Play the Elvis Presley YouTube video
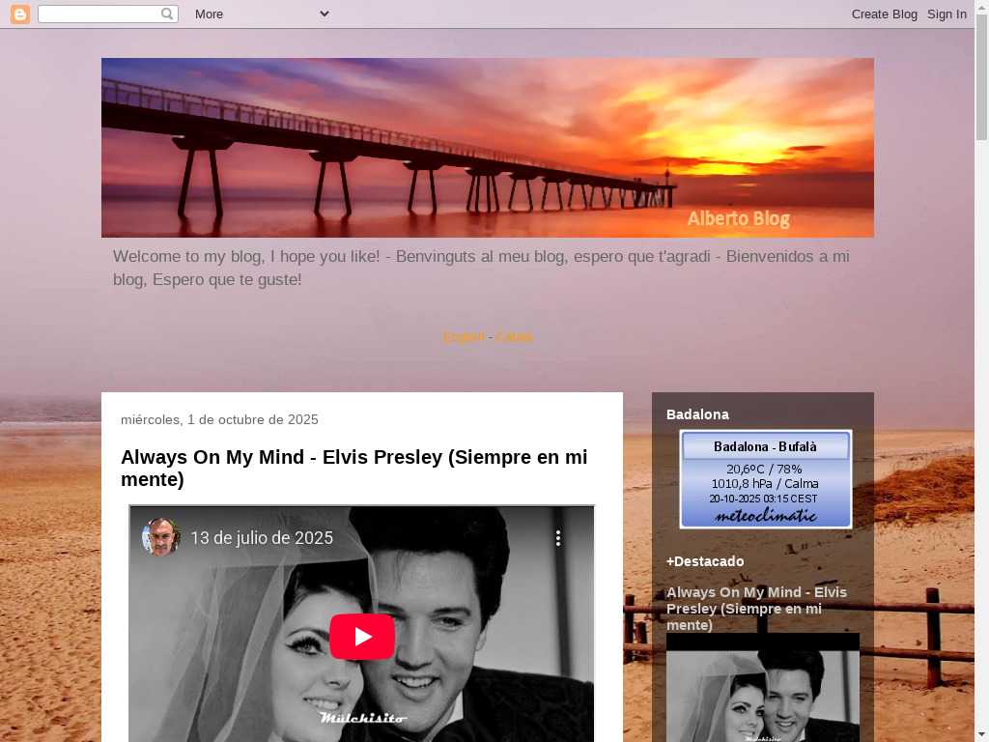This screenshot has height=742, width=989. (x=362, y=637)
